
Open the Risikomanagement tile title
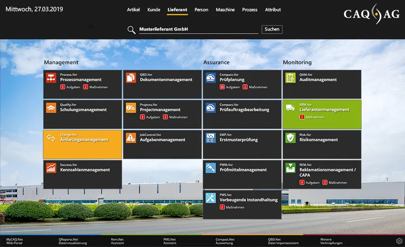pyautogui.click(x=318, y=139)
